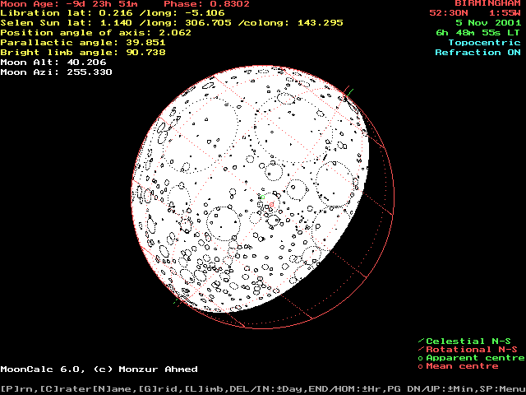The width and height of the screenshot is (526, 395).
Task: Click the Libration lat/long line
Action: [113, 13]
